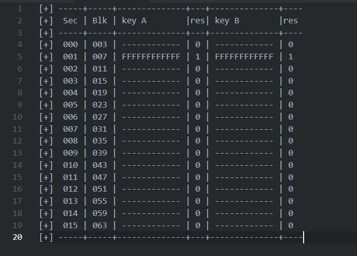
Task: Place cursor on the 'key A' header text
Action: click(x=134, y=21)
